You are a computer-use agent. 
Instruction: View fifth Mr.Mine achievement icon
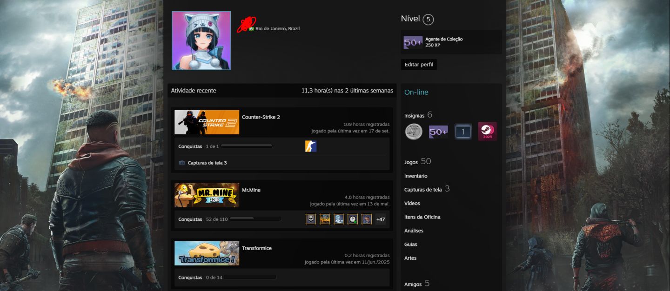[367, 219]
